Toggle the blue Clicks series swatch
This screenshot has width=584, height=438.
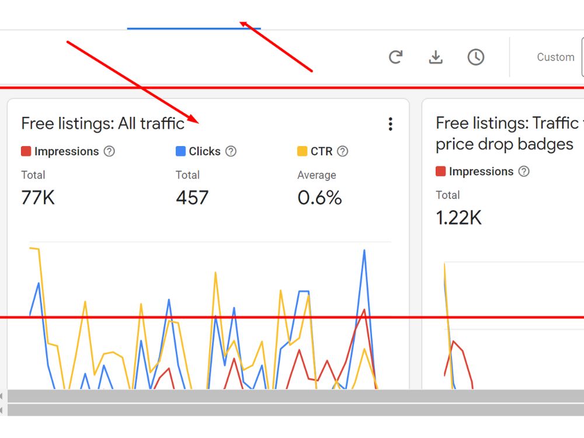point(180,151)
